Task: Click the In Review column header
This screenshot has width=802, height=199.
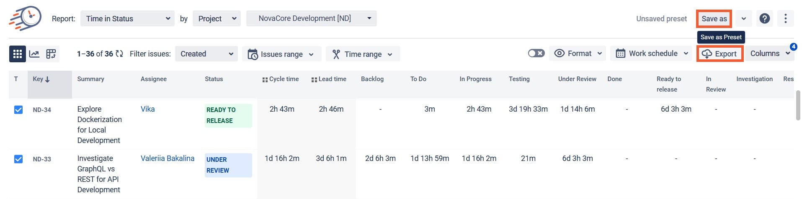Action: [x=716, y=84]
